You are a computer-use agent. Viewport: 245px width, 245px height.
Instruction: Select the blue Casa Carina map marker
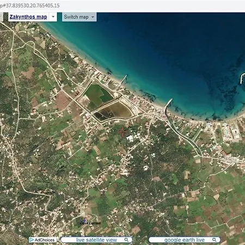point(84,220)
